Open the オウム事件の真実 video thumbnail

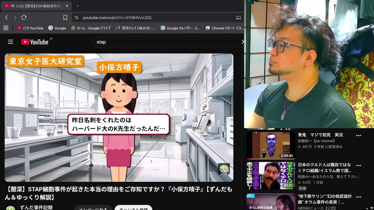[x=271, y=202]
